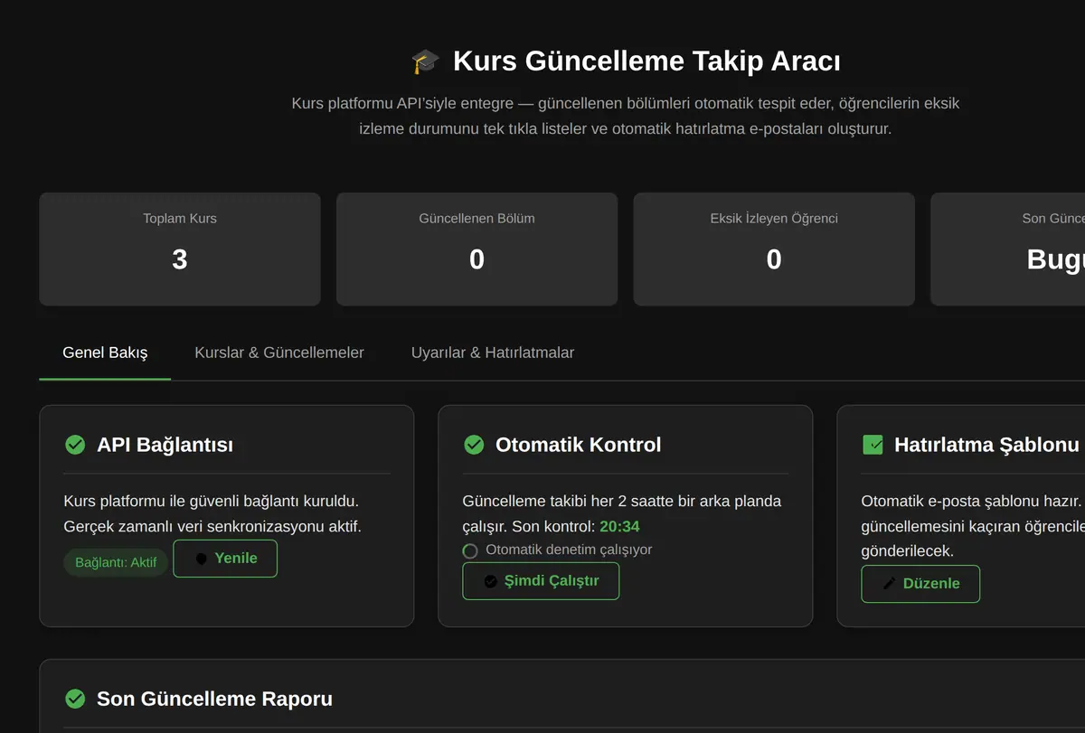Select the Otomatik denetim çalışıyor radio indicator
Viewport: 1085px width, 733px height.
coord(470,550)
